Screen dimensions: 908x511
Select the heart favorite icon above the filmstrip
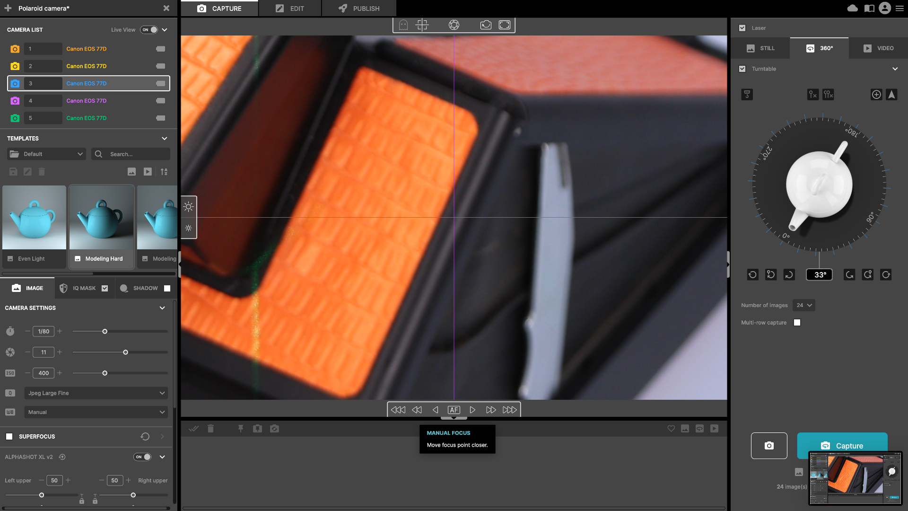(x=671, y=428)
